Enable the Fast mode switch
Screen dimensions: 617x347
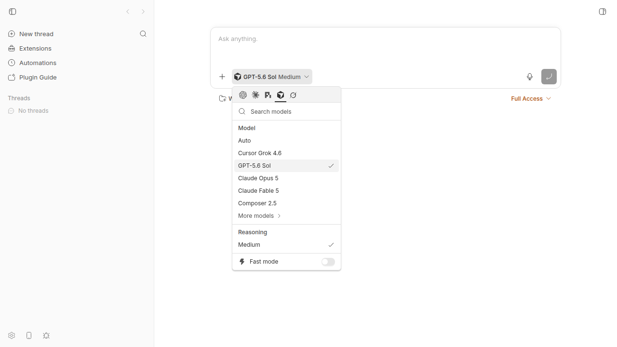tap(328, 262)
